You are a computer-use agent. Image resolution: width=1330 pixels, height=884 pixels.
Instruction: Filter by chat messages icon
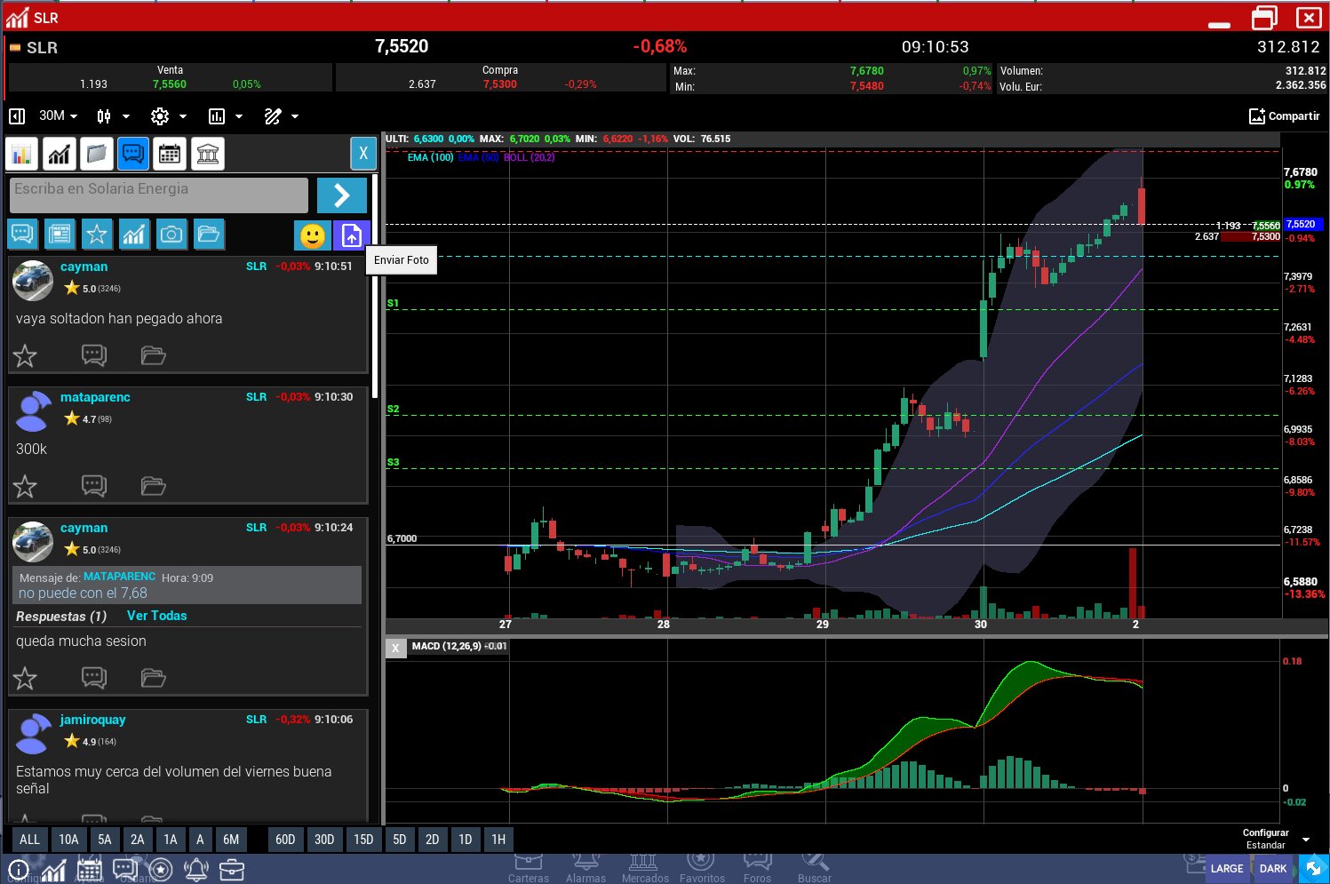(x=22, y=235)
